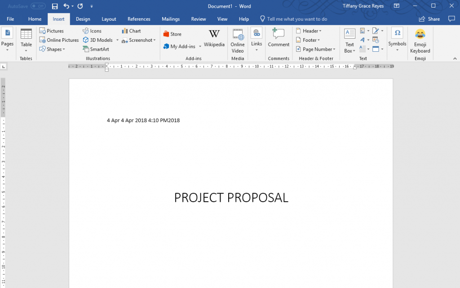Click the Share button

429,19
